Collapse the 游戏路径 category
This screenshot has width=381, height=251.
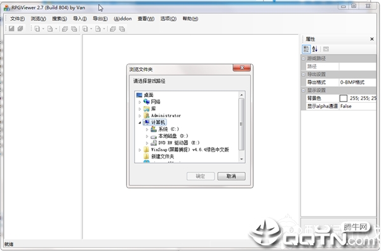(304, 58)
